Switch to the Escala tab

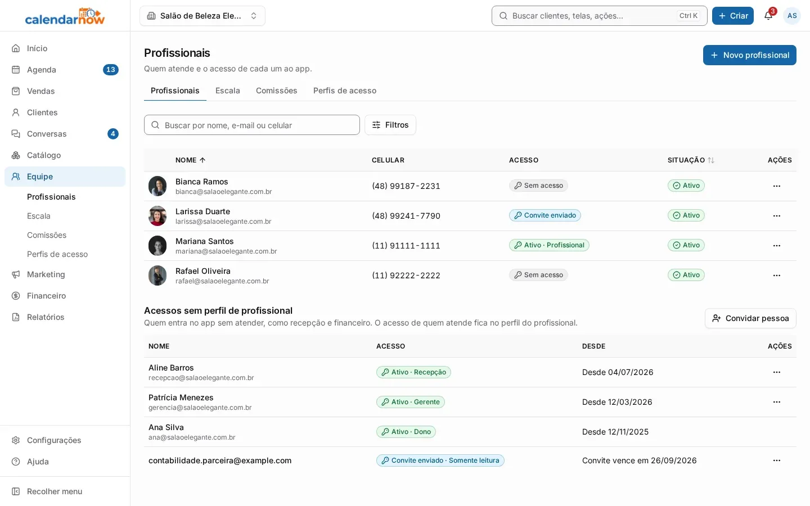[x=228, y=91]
